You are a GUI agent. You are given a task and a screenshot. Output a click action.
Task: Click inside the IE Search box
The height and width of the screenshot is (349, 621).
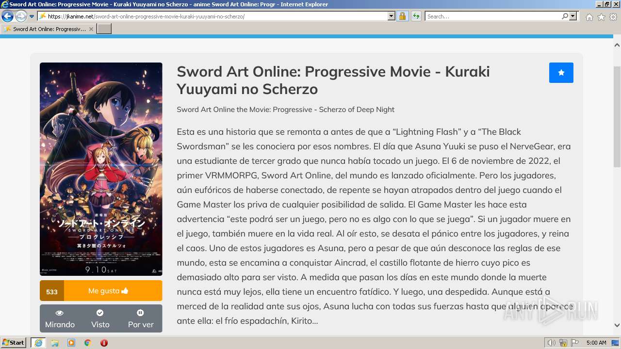pos(492,16)
